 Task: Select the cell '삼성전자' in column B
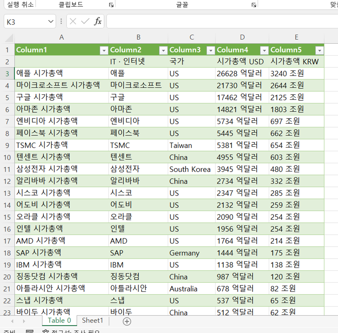click(x=139, y=169)
